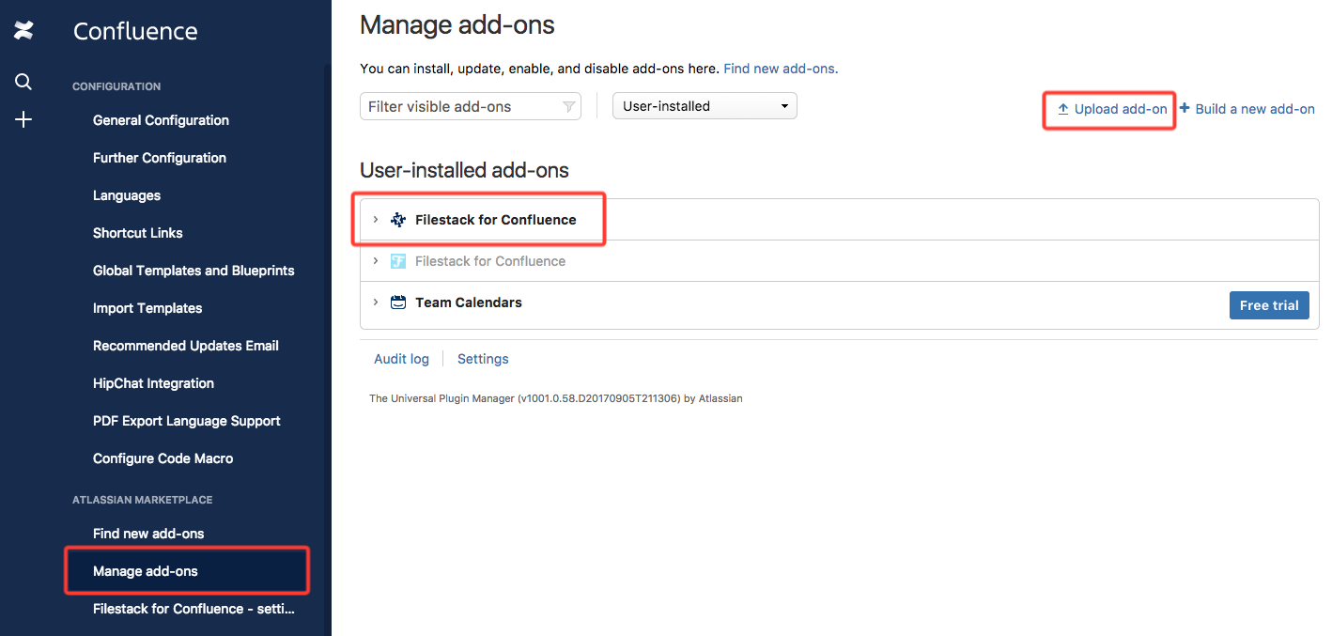Click the Team Calendars name
This screenshot has height=636, width=1332.
pyautogui.click(x=469, y=302)
